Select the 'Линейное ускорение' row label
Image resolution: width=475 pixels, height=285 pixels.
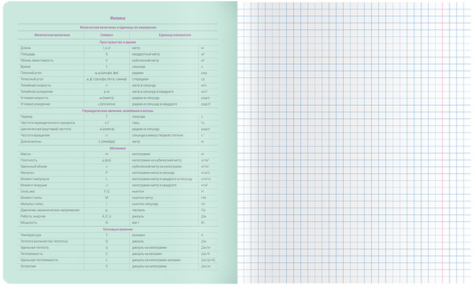37,91
